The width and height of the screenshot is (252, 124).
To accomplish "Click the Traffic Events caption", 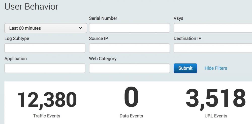I will tap(47, 116).
